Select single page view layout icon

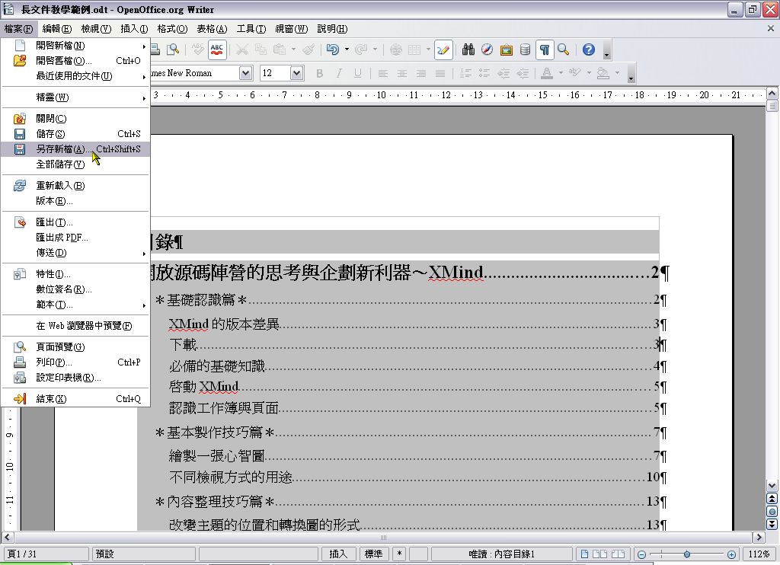[x=584, y=554]
